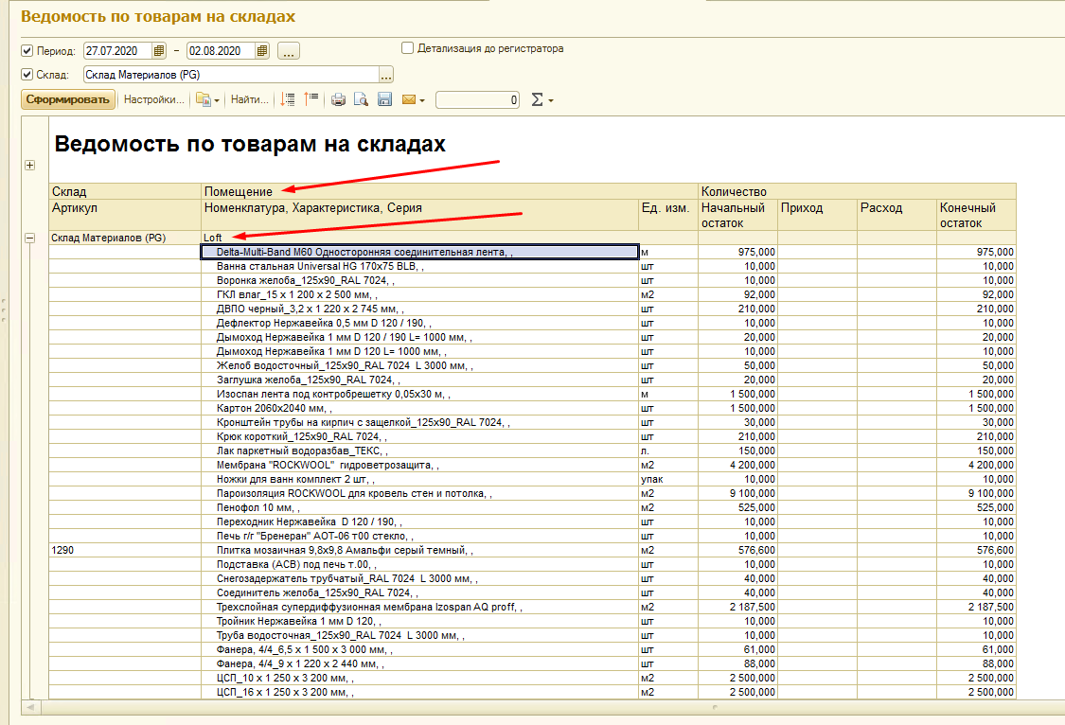Collapse the Склад Материалов (PG) group
Screen dimensions: 1065x725
pos(29,239)
